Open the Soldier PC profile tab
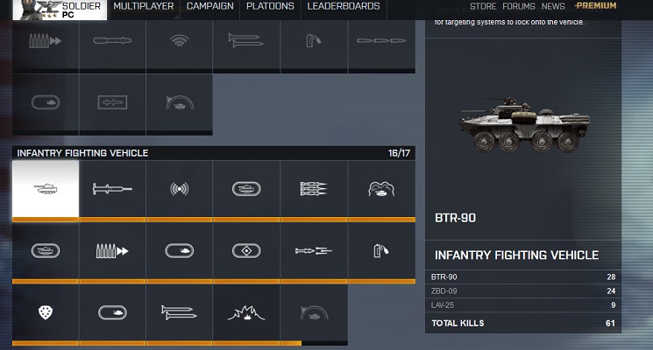Screen dimensions: 653x350 [x=60, y=10]
